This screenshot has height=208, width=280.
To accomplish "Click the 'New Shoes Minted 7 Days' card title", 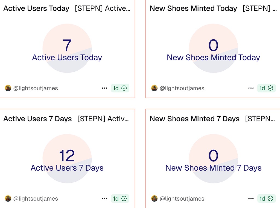I will (194, 119).
